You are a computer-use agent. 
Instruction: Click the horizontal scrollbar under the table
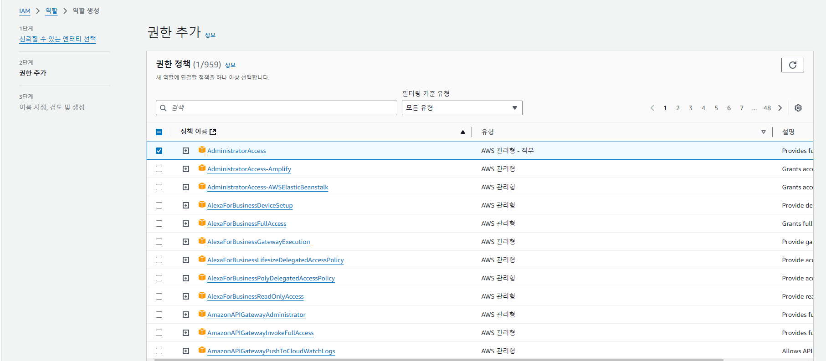coord(439,360)
